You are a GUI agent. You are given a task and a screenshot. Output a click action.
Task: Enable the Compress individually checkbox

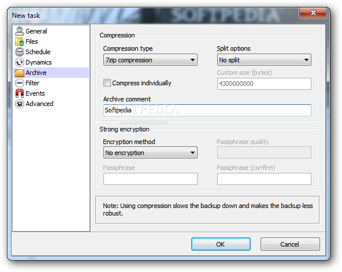[x=107, y=83]
